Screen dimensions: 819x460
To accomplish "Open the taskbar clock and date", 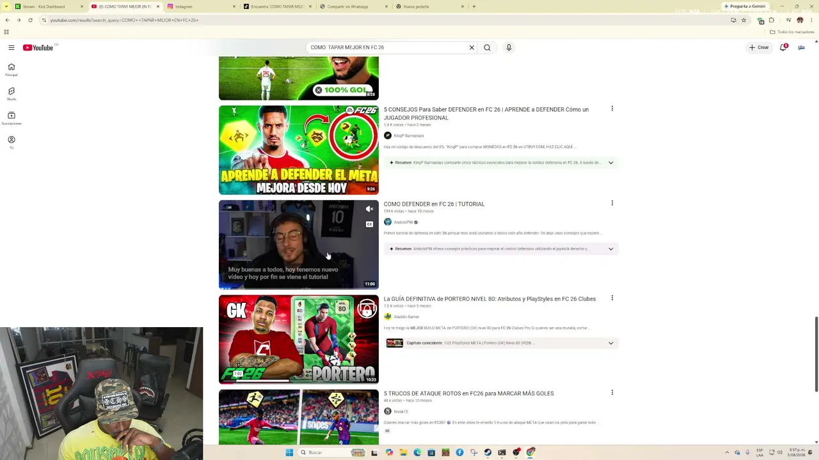I will 797,452.
